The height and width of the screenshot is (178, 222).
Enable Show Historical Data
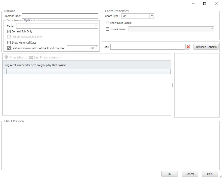9,43
